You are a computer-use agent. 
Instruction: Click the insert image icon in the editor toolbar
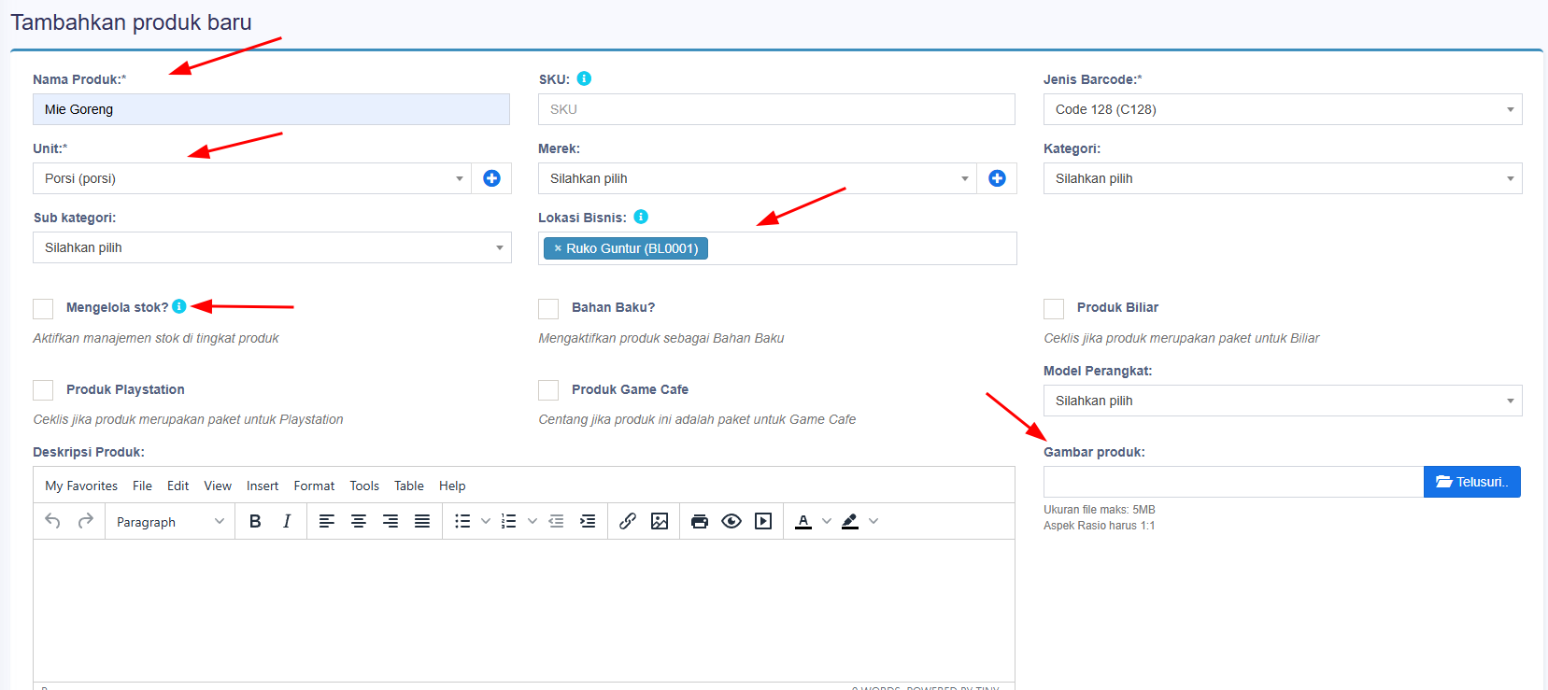tap(660, 521)
